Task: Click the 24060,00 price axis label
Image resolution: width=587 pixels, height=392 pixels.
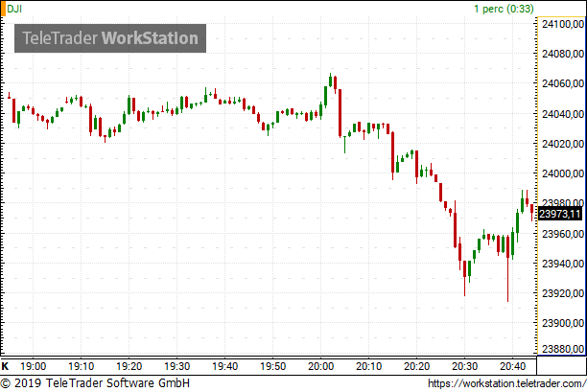Action: pos(563,83)
